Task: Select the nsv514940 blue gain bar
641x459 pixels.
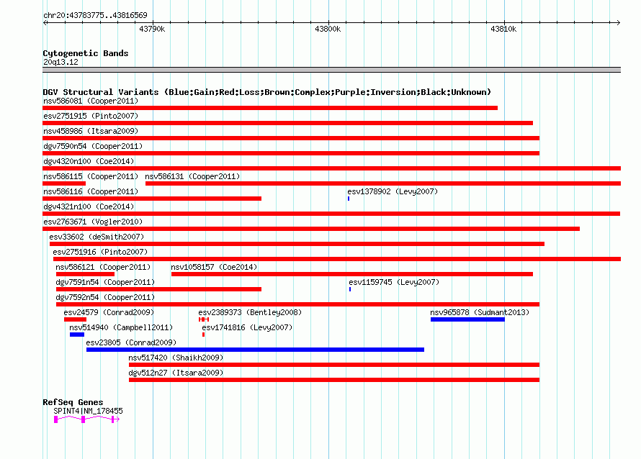Action: 77,335
